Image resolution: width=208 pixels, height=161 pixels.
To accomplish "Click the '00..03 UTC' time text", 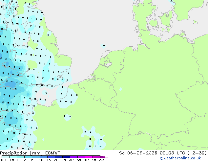I will click(172, 153).
